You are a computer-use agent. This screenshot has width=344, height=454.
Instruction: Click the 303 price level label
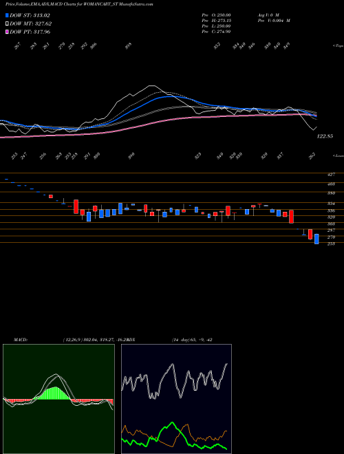[x=331, y=224]
